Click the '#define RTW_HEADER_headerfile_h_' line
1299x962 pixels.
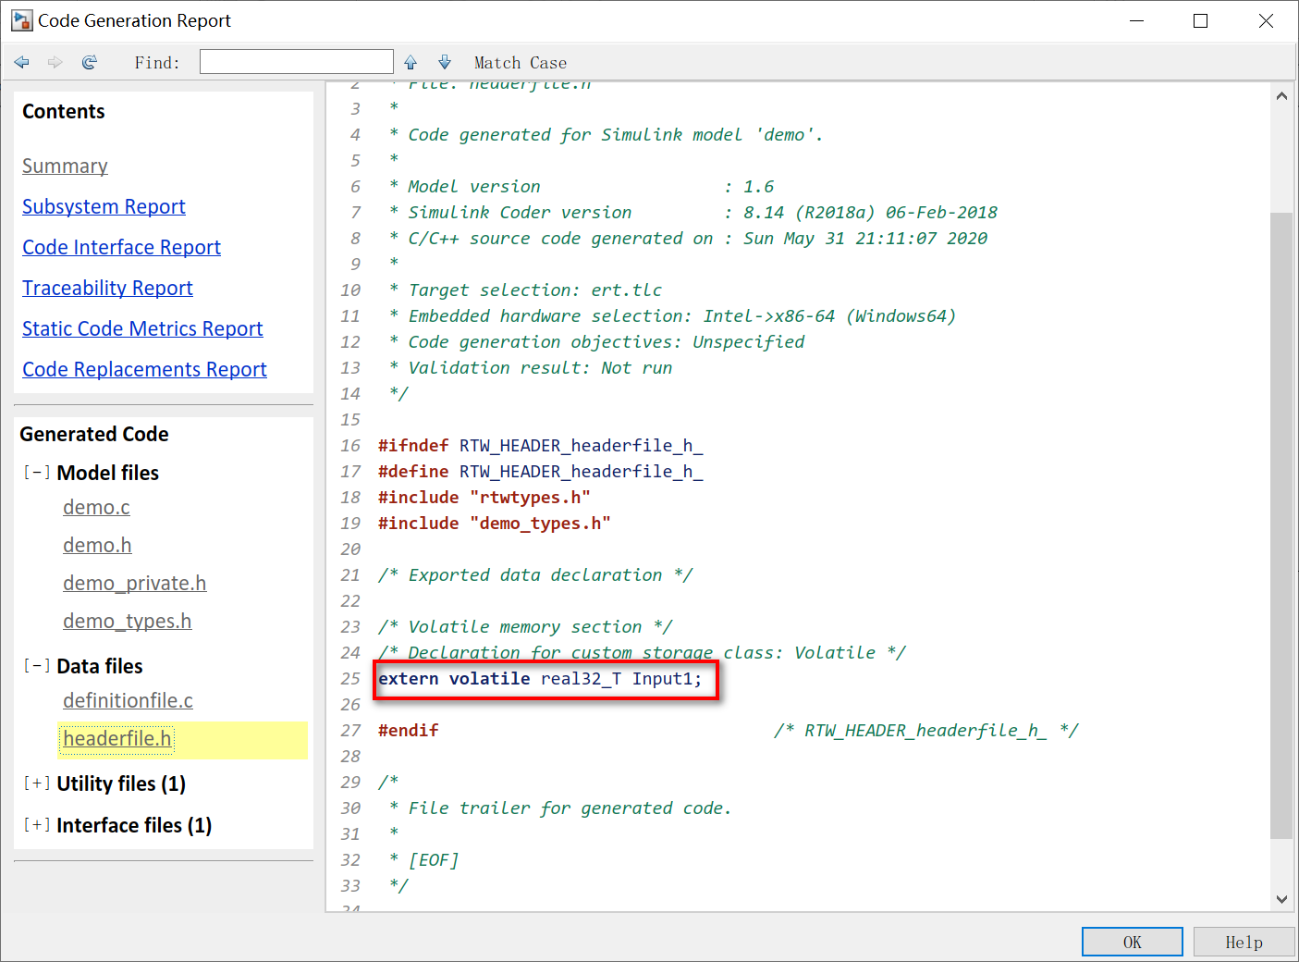[x=540, y=472]
